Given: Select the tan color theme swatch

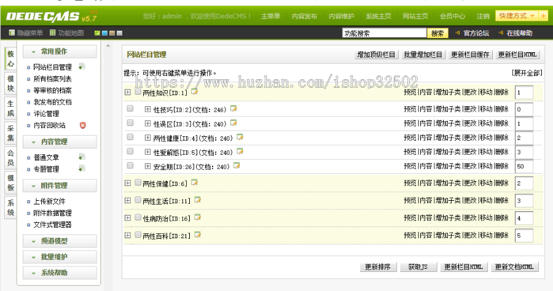Looking at the screenshot, I should click(x=112, y=33).
